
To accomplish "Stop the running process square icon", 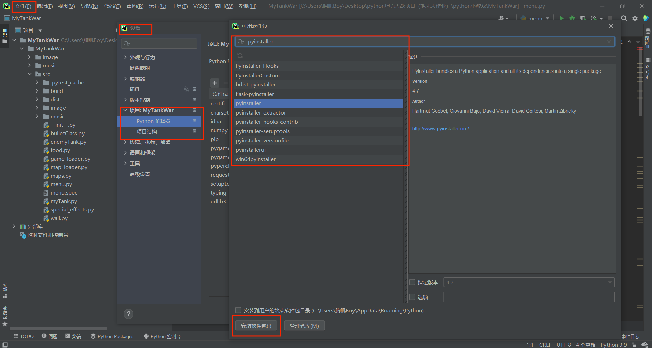I will [610, 18].
